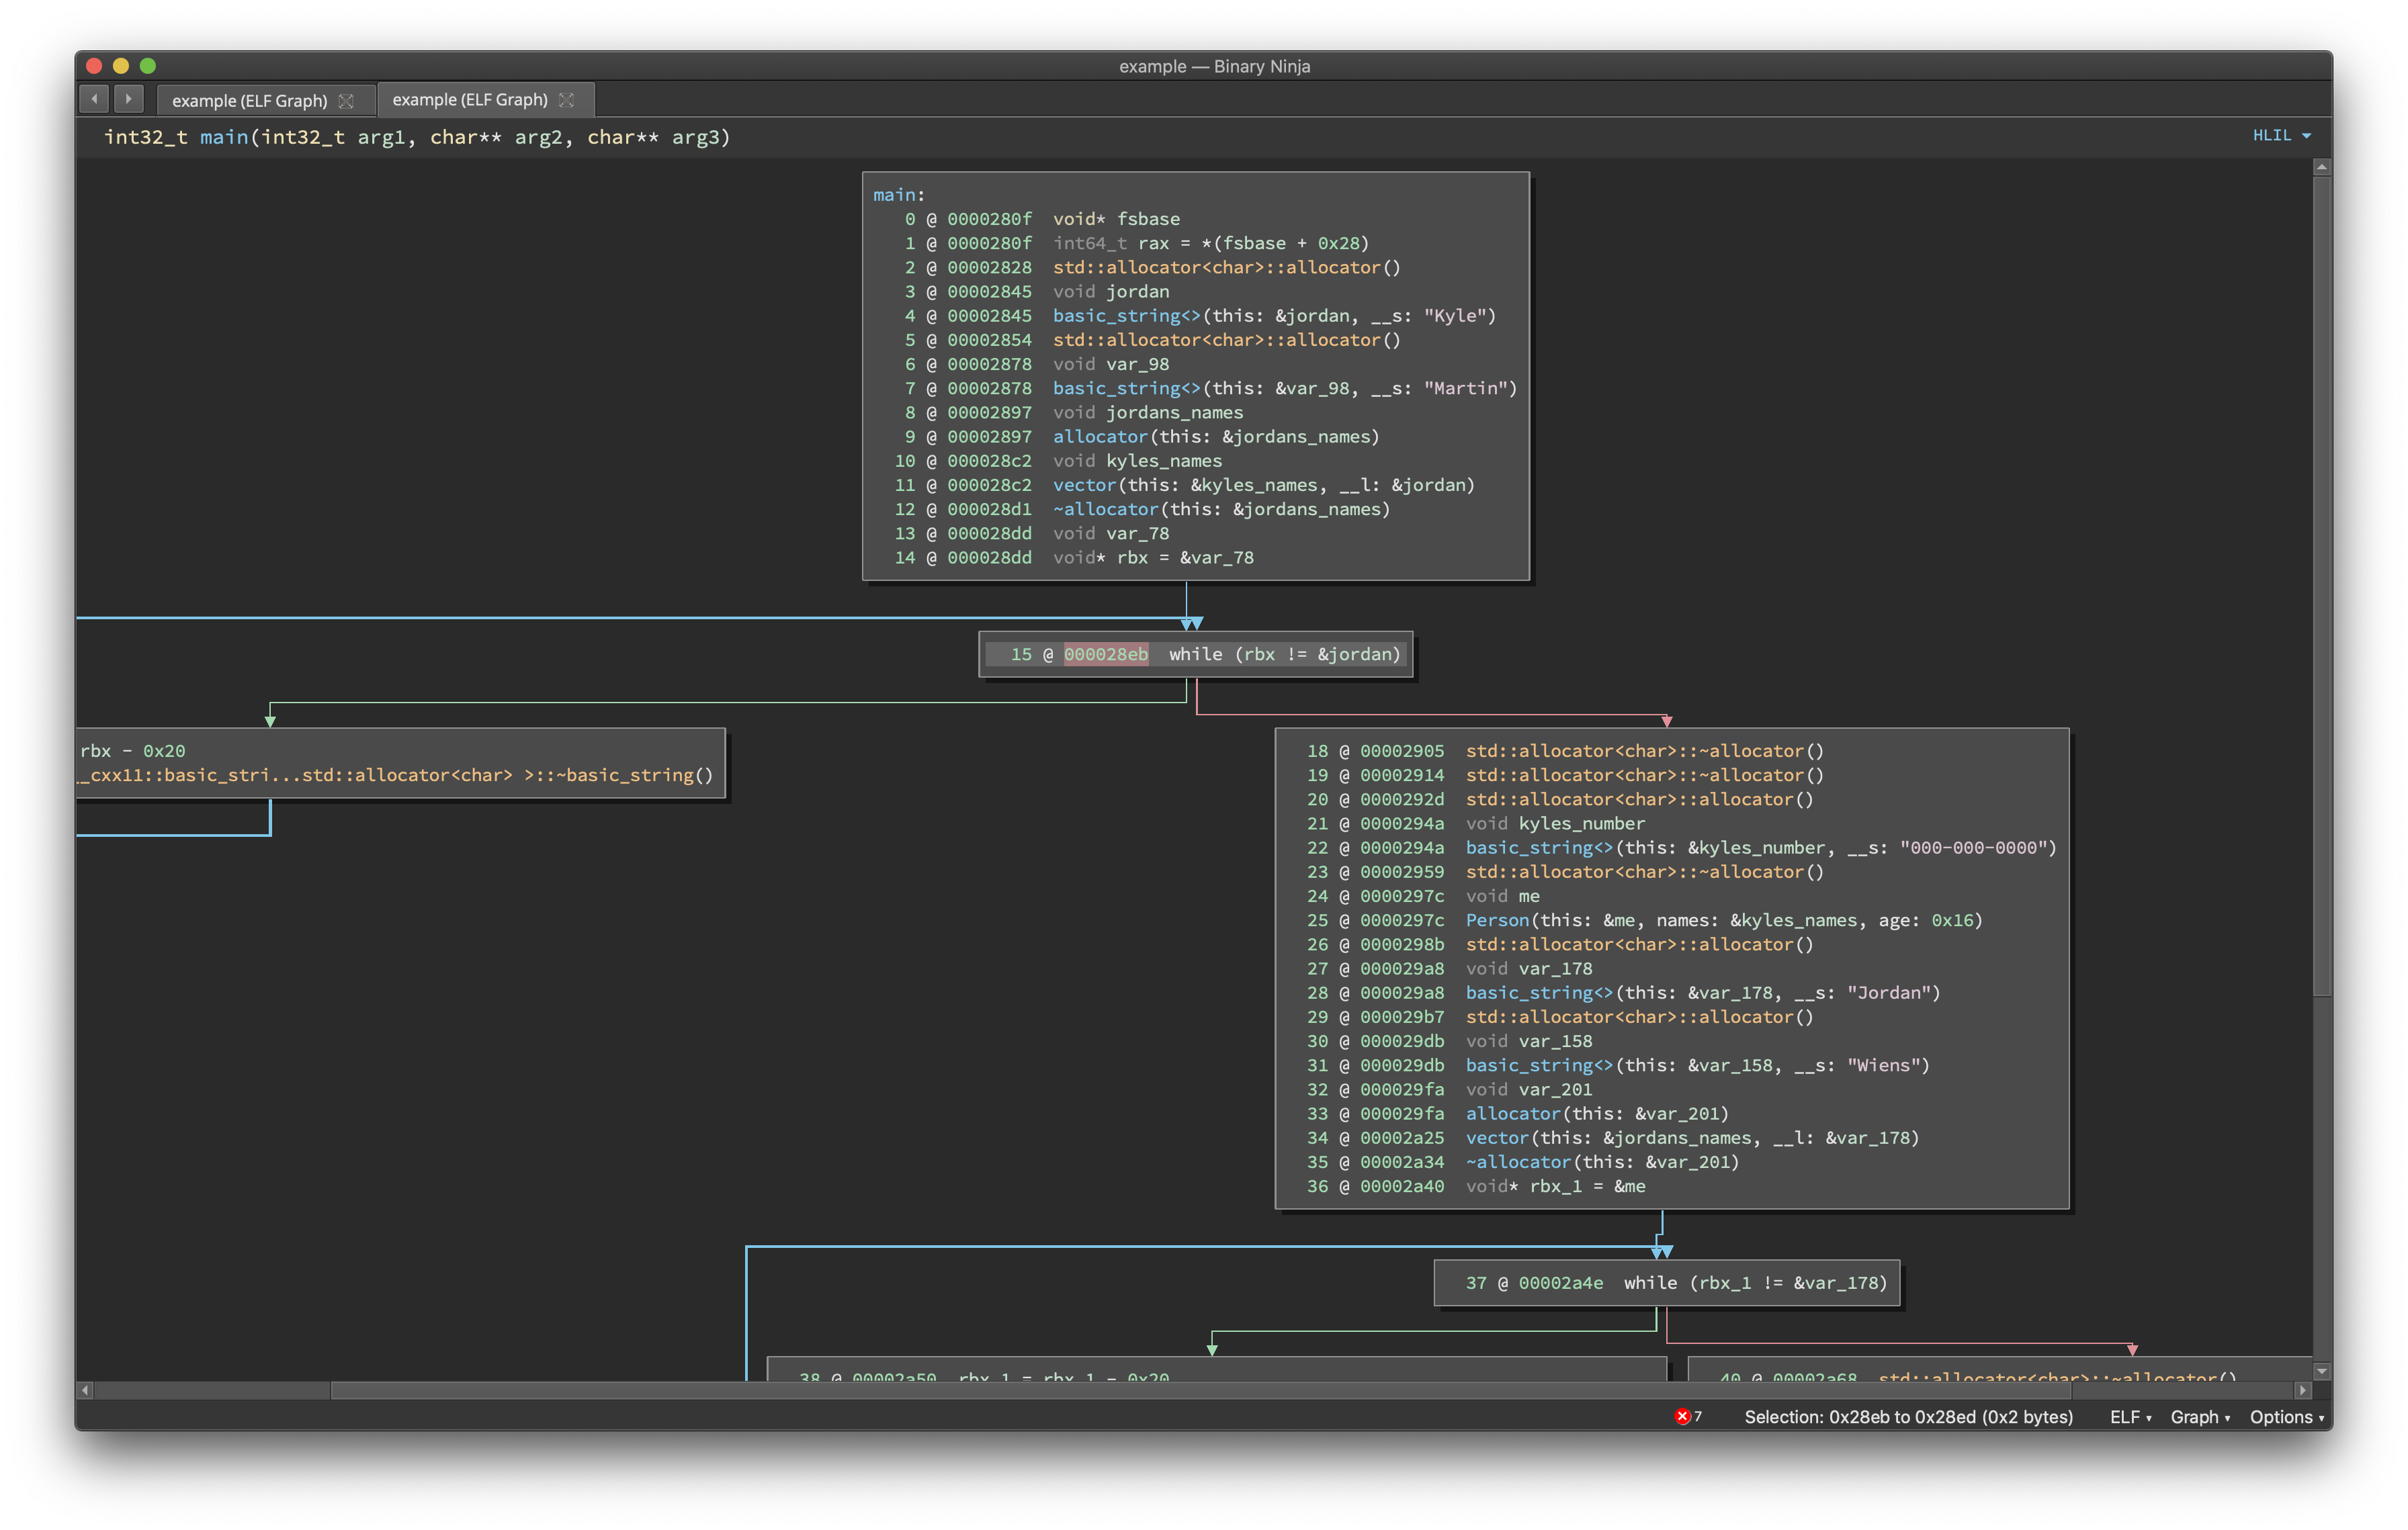
Task: Open the Options menu in status bar
Action: click(2285, 1417)
